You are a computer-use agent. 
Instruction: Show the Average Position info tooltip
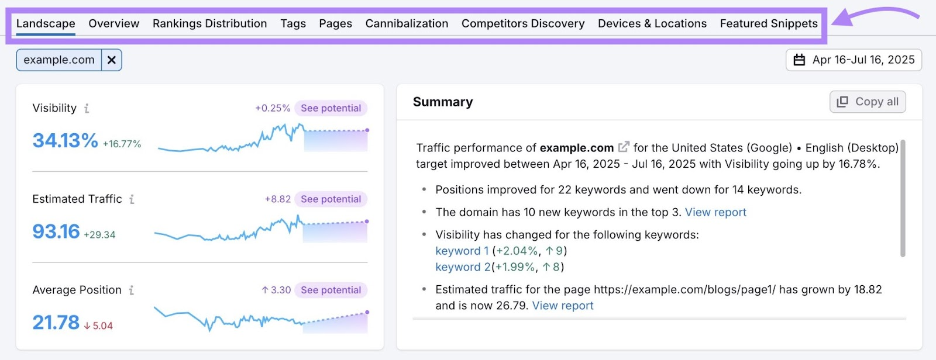[132, 290]
